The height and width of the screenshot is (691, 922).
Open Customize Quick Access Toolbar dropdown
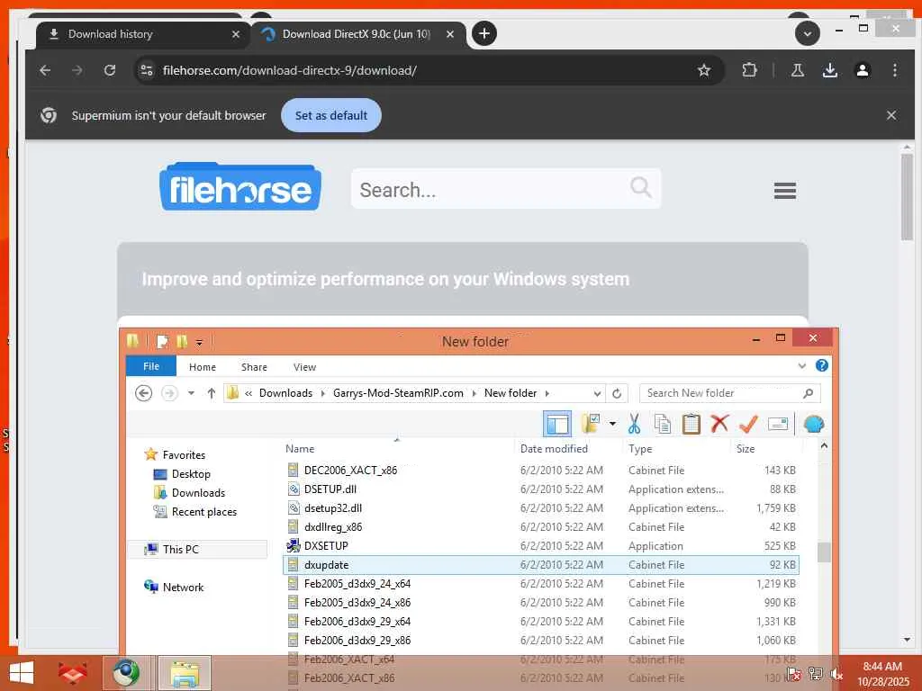click(x=199, y=342)
